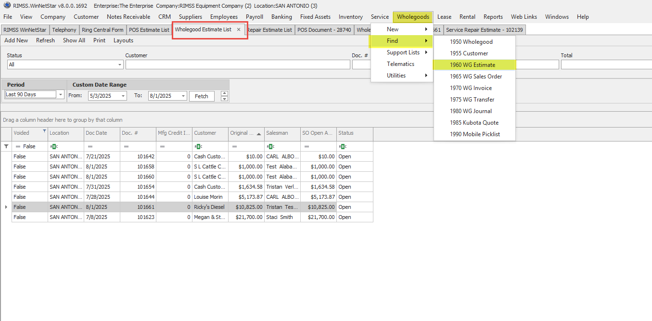
Task: Open the Reports menu
Action: [x=493, y=17]
